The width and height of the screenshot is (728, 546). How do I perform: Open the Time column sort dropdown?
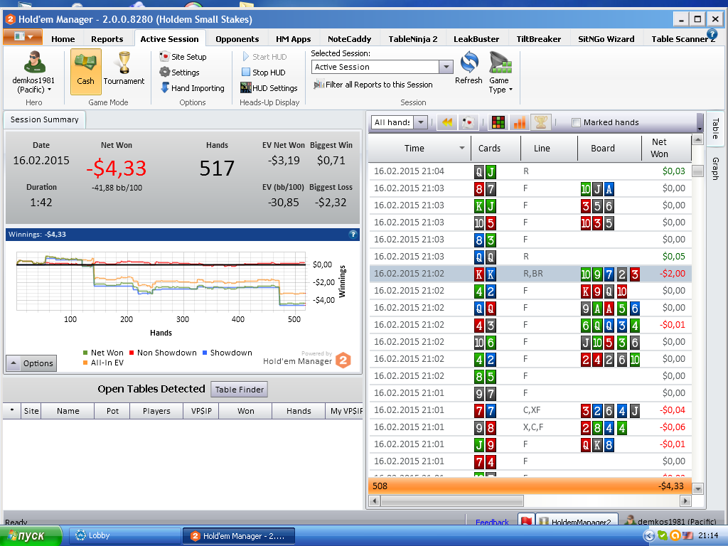click(462, 148)
